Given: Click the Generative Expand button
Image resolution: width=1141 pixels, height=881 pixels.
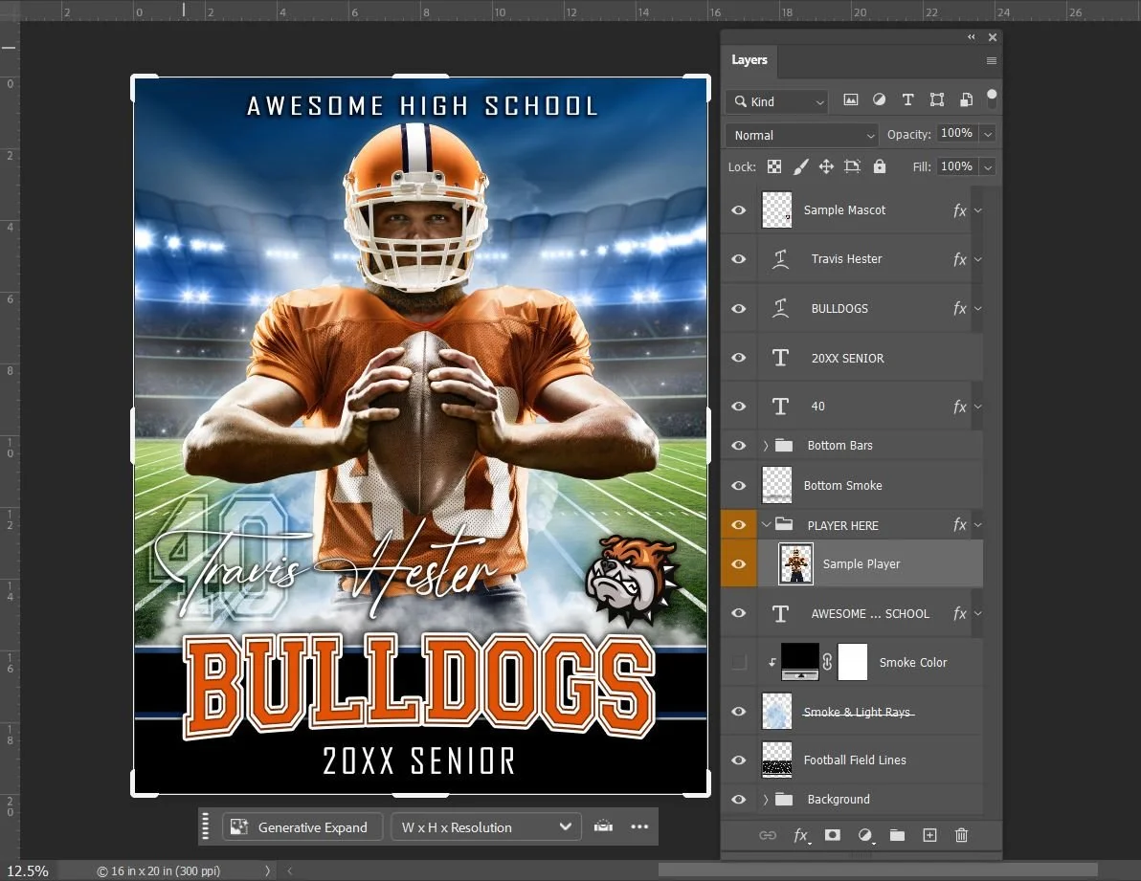Looking at the screenshot, I should coord(302,826).
